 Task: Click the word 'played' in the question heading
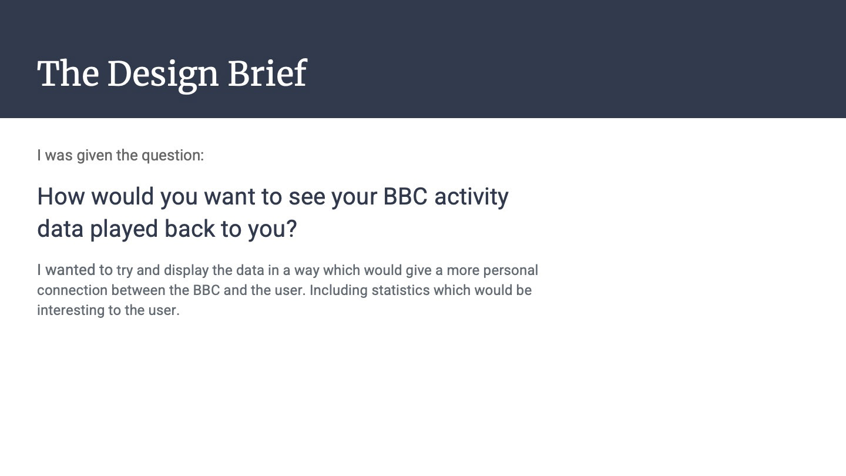point(123,230)
